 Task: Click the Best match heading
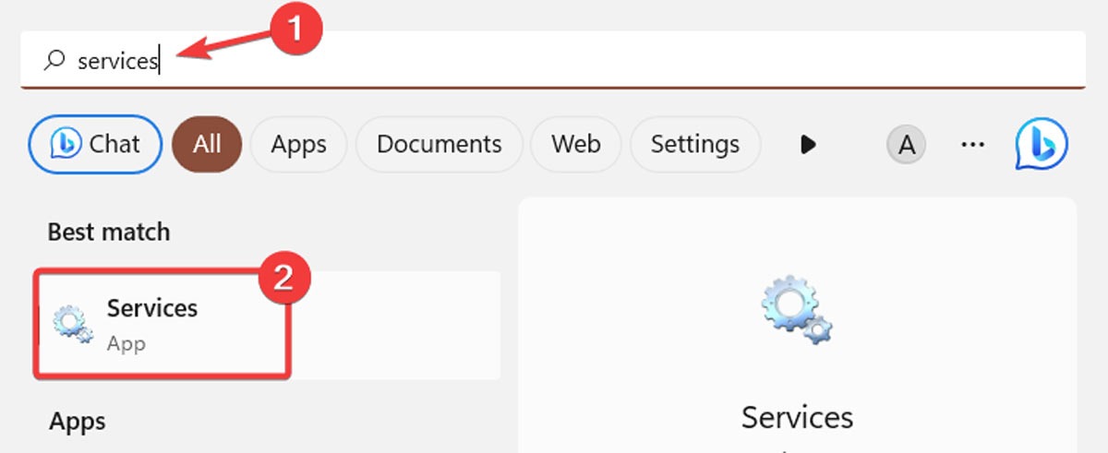point(109,232)
